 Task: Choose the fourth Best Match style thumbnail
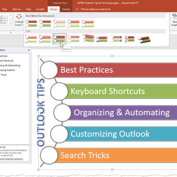tap(73, 24)
